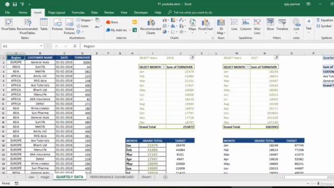This screenshot has width=334, height=188.
Task: Customize Quick Access Toolbar dropdown
Action: 29,4
